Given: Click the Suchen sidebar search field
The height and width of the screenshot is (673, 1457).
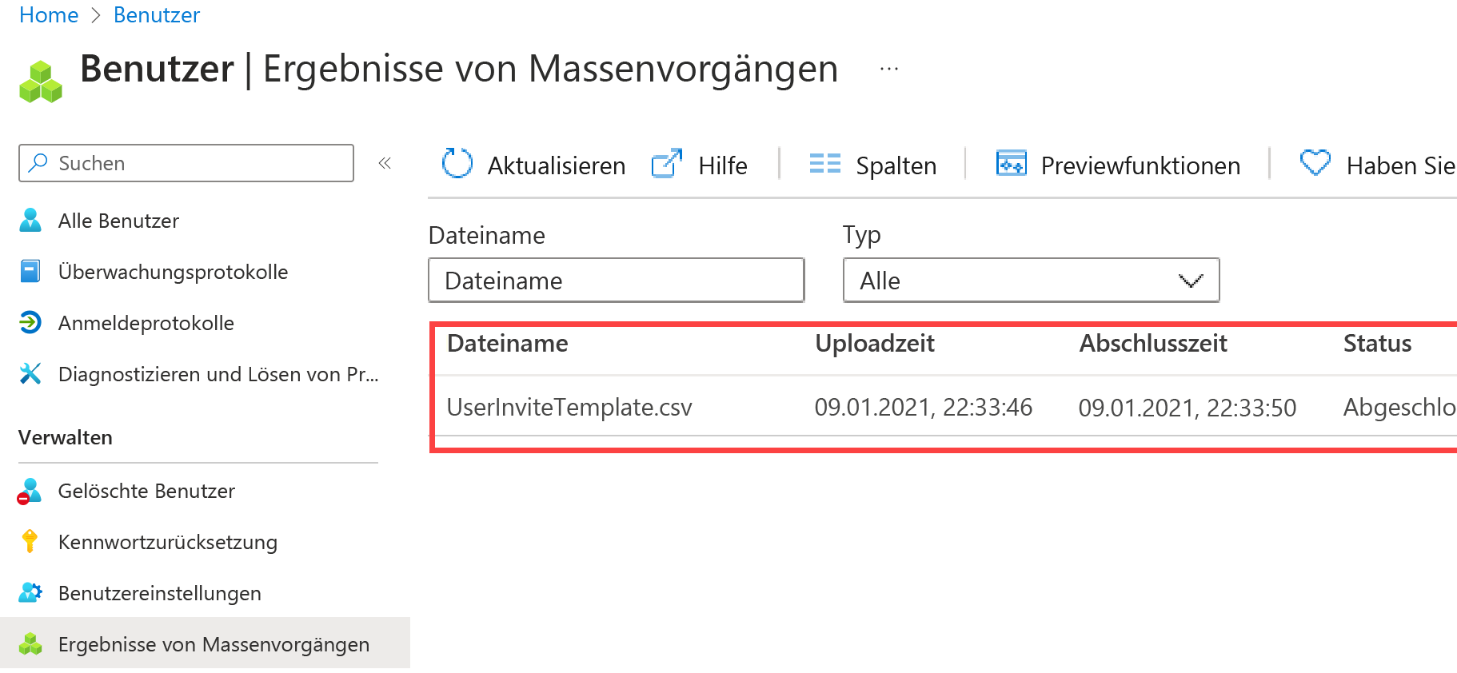Looking at the screenshot, I should pyautogui.click(x=186, y=163).
